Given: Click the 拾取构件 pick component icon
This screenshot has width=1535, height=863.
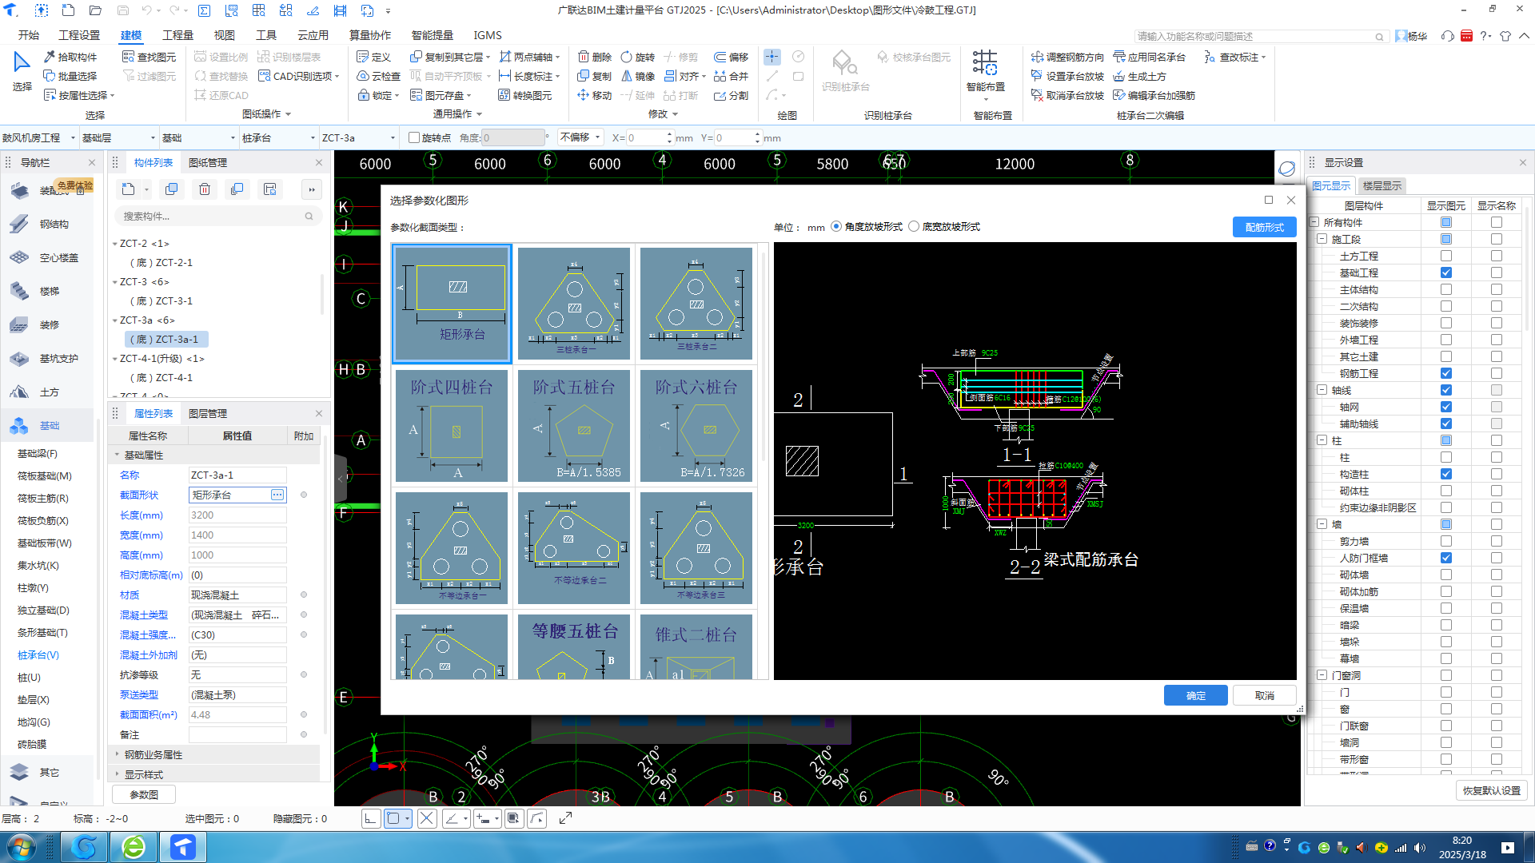Looking at the screenshot, I should (50, 57).
